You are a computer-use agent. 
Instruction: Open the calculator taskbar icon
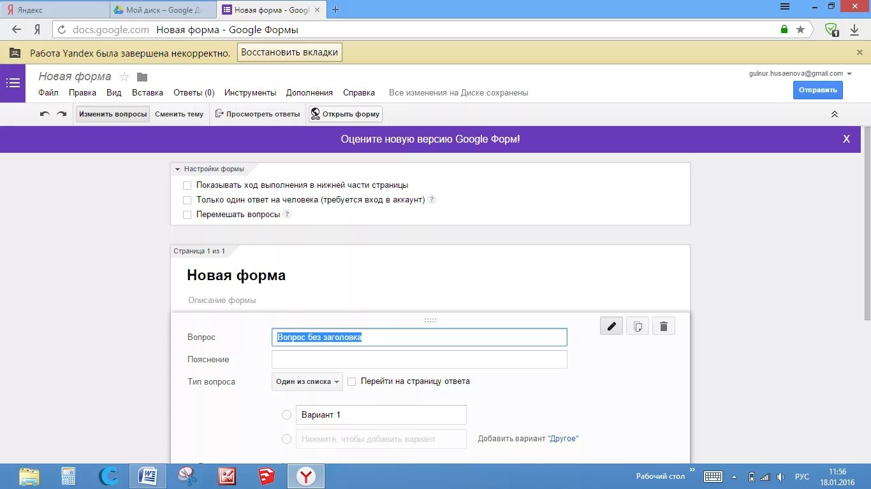point(68,476)
